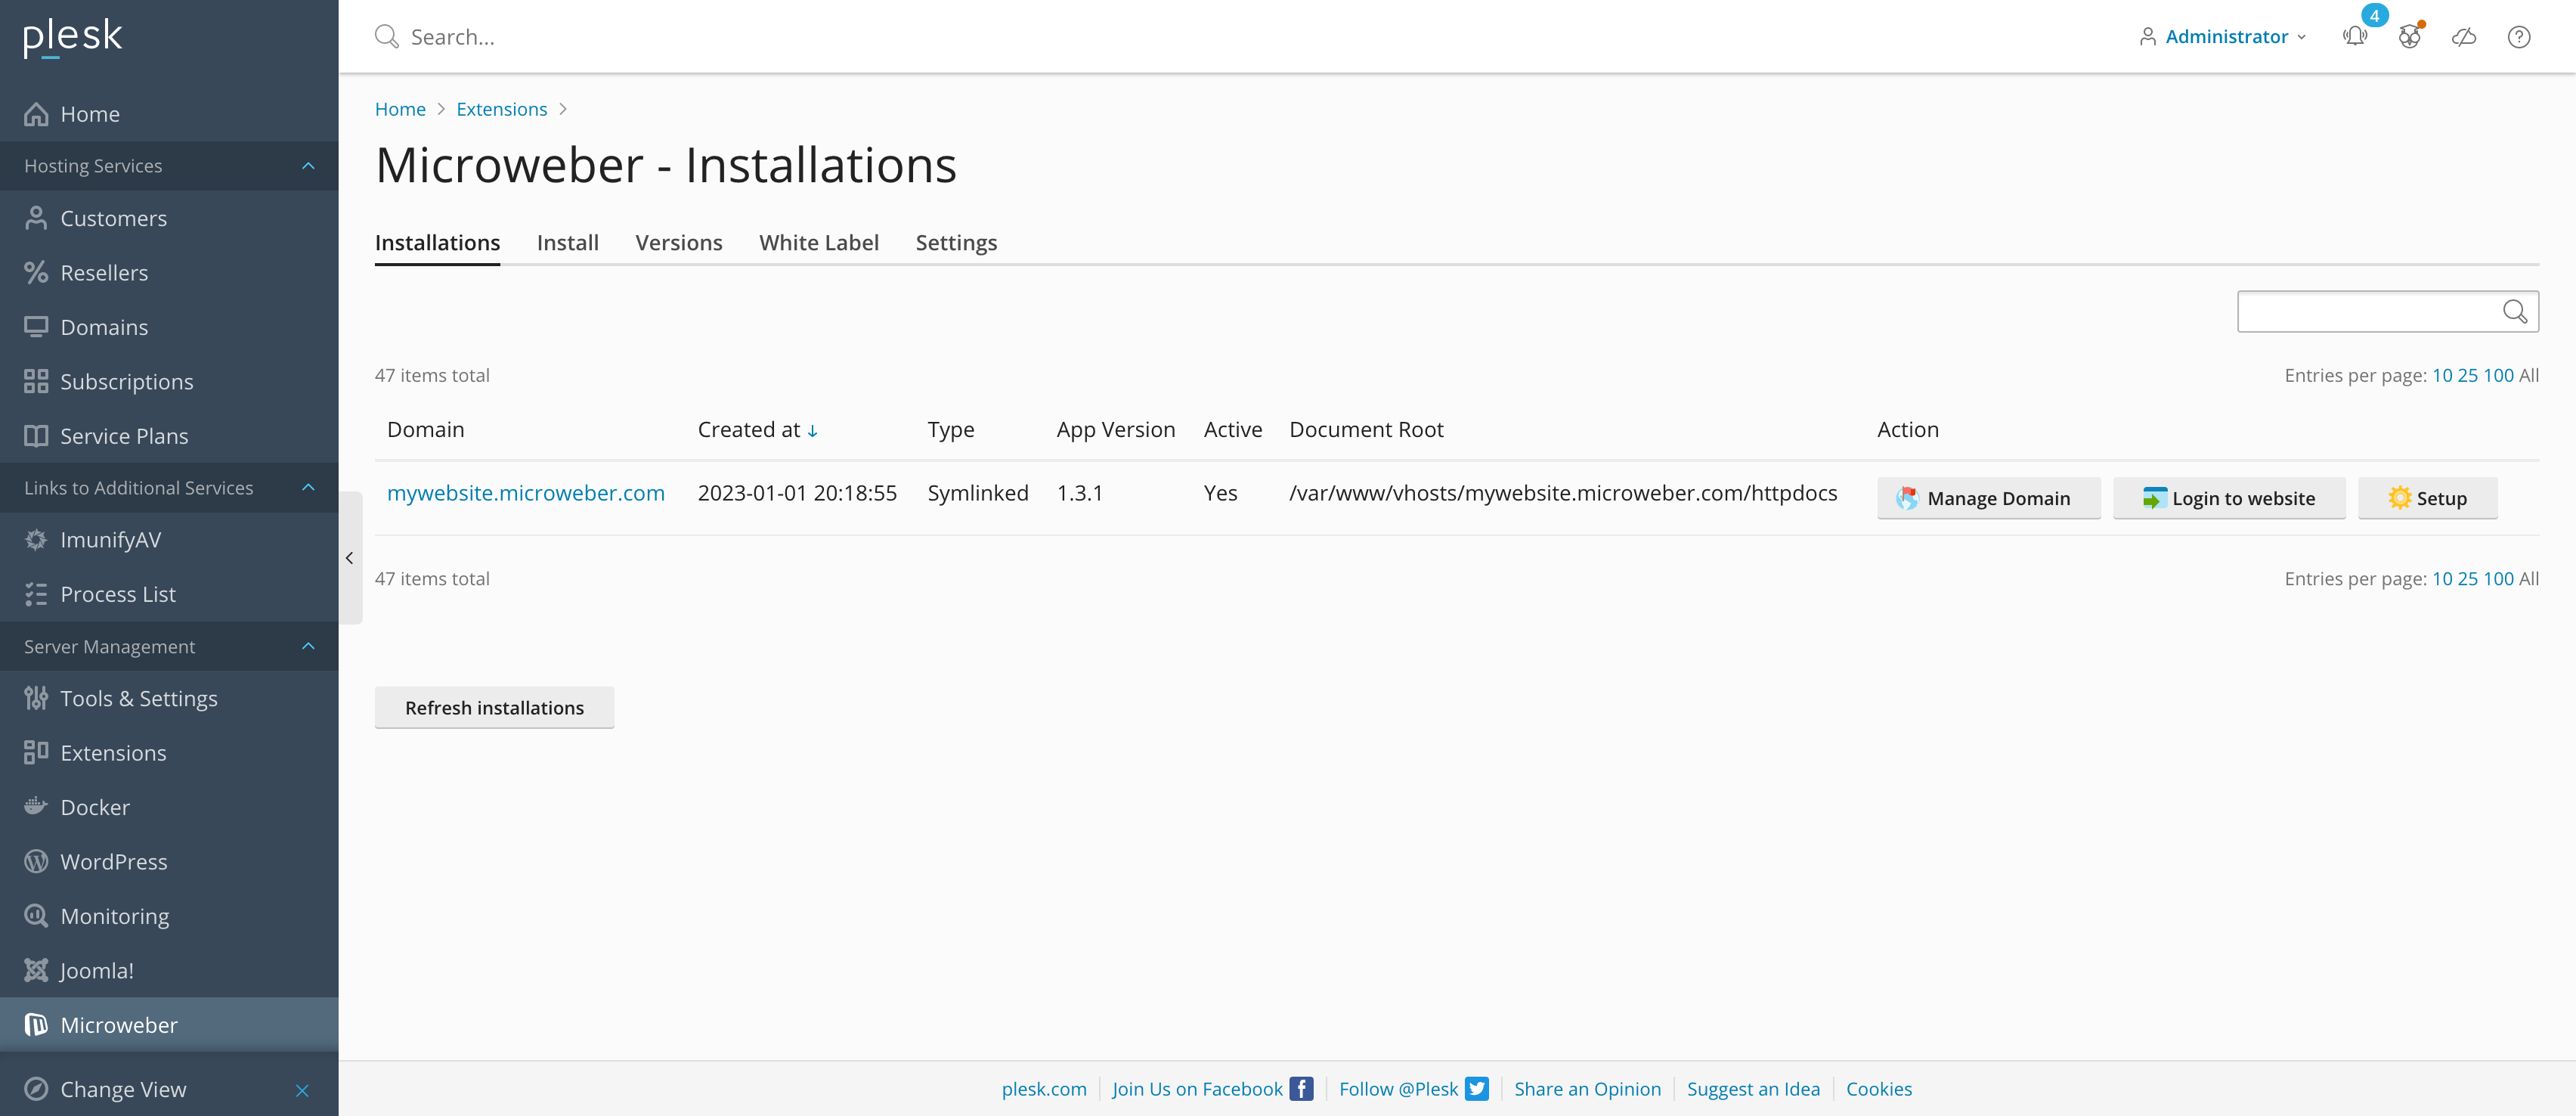Open the mywebsite.microweber.com link
The height and width of the screenshot is (1116, 2576).
[x=525, y=493]
